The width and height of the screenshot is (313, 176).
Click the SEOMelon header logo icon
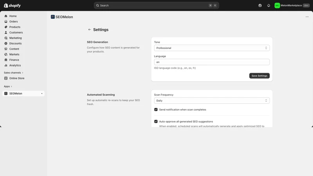(53, 17)
